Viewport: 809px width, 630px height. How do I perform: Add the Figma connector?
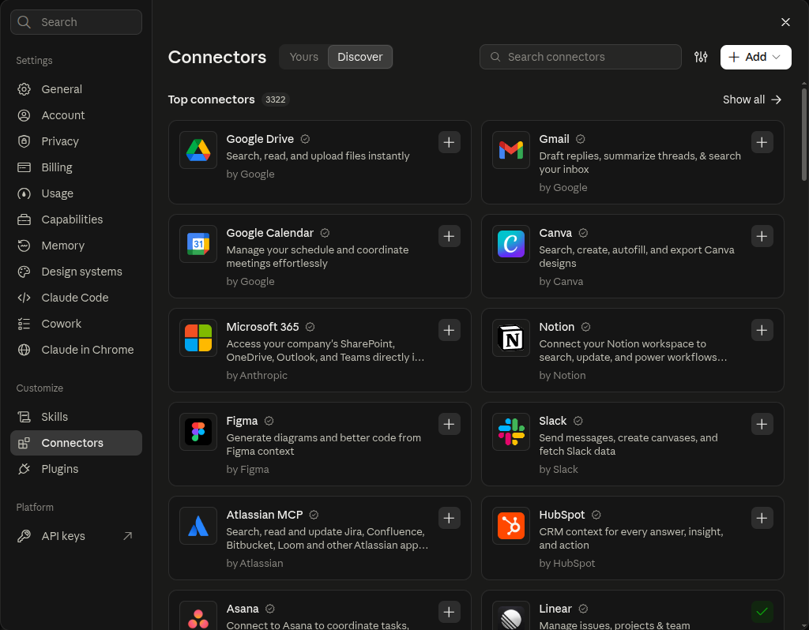pyautogui.click(x=449, y=424)
